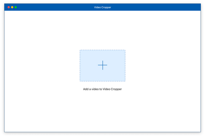Minimize the Video Cropper window
This screenshot has height=137, width=205.
pos(12,7)
